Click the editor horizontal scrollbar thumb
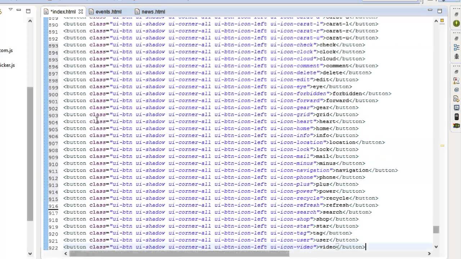This screenshot has width=461, height=259. pos(179,253)
